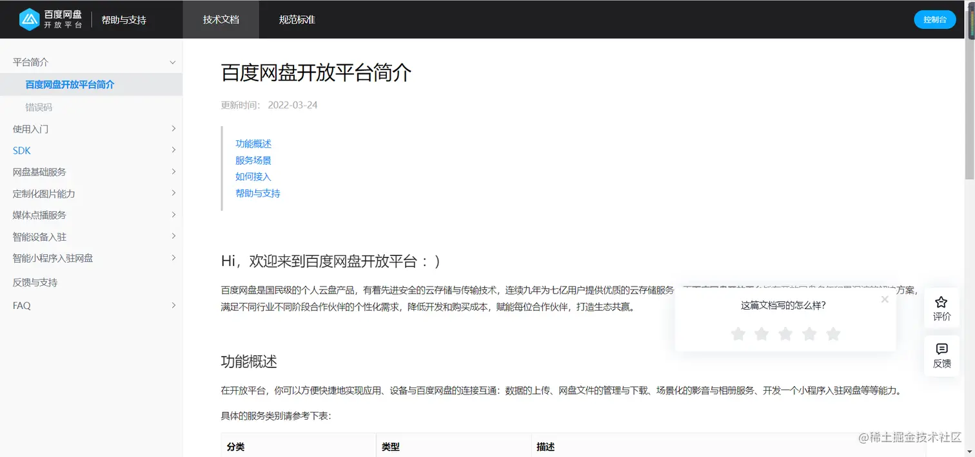Expand 定制化图片能力 chevron
The height and width of the screenshot is (457, 975).
[x=173, y=193]
